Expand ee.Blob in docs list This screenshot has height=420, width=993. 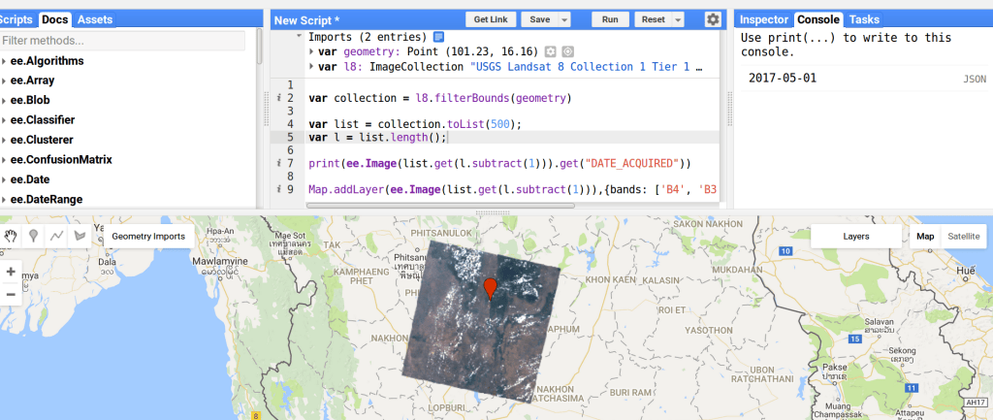pyautogui.click(x=5, y=101)
